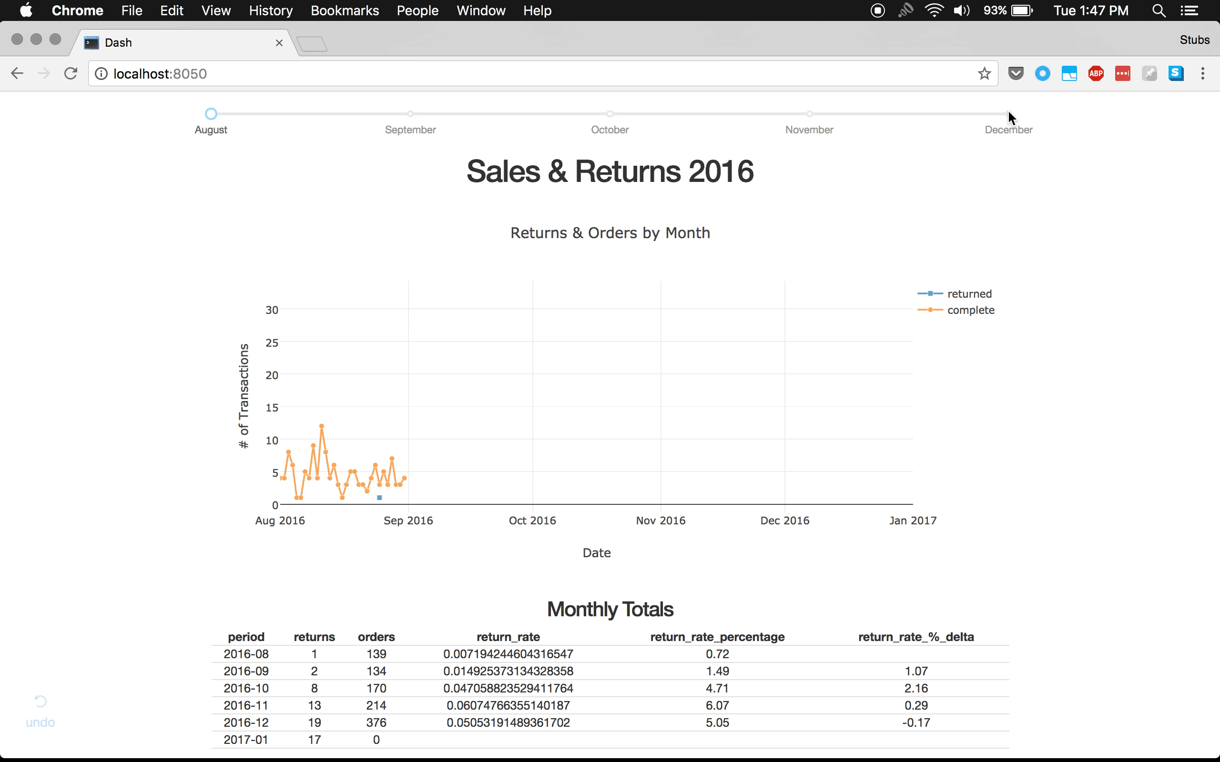Open the Bookmarks menu
The width and height of the screenshot is (1220, 762).
(x=345, y=10)
